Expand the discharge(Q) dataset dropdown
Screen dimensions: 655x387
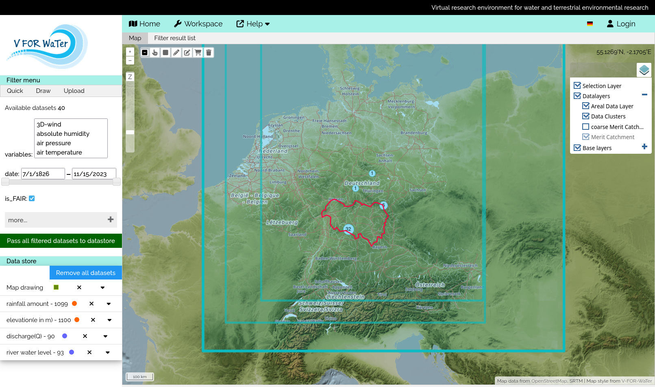pyautogui.click(x=105, y=336)
